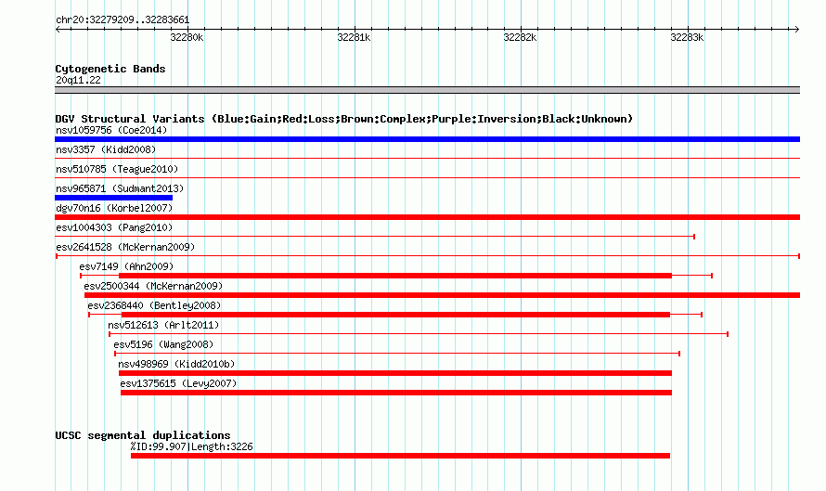The height and width of the screenshot is (491, 826).
Task: Click esv7149 (Ahn2009) label
Action: (126, 266)
